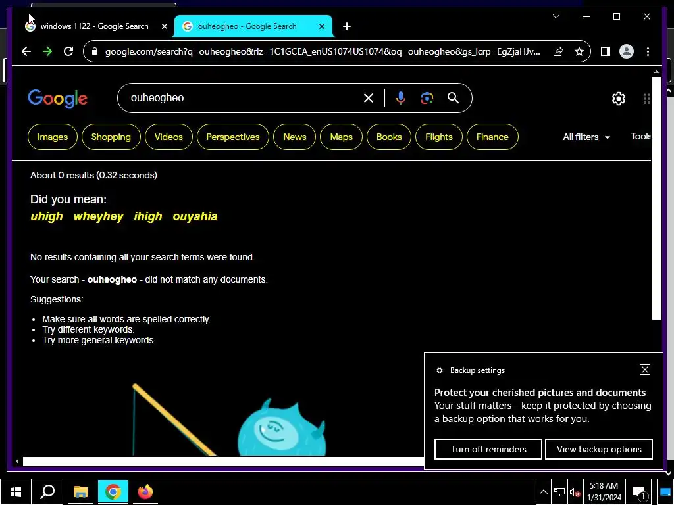Filter results by Images

[53, 137]
